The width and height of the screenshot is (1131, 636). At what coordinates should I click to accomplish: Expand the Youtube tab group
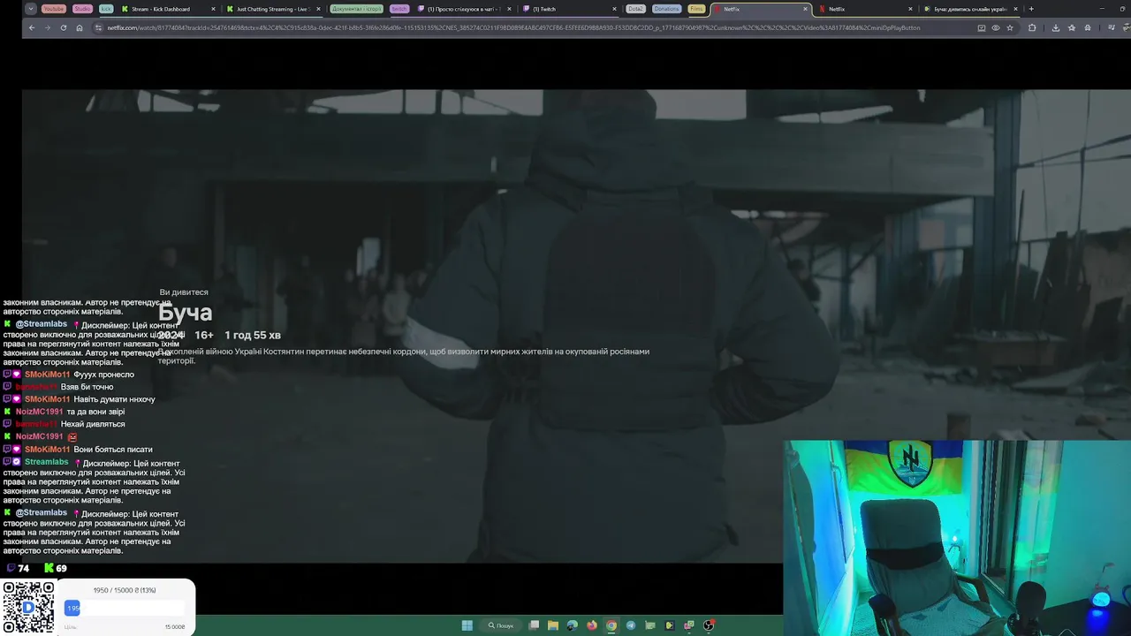[54, 9]
